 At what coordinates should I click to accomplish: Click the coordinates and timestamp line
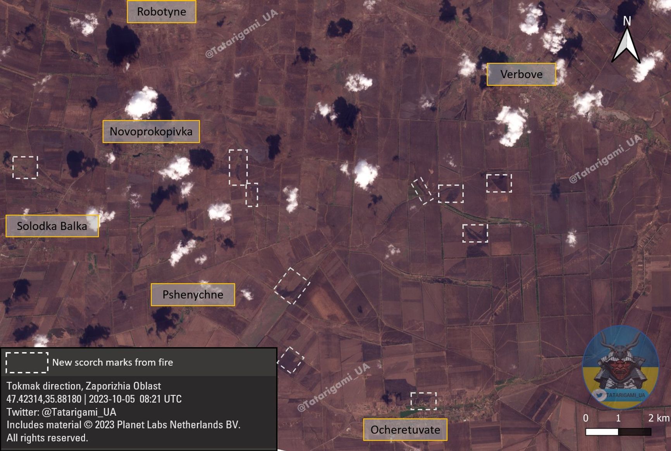94,399
